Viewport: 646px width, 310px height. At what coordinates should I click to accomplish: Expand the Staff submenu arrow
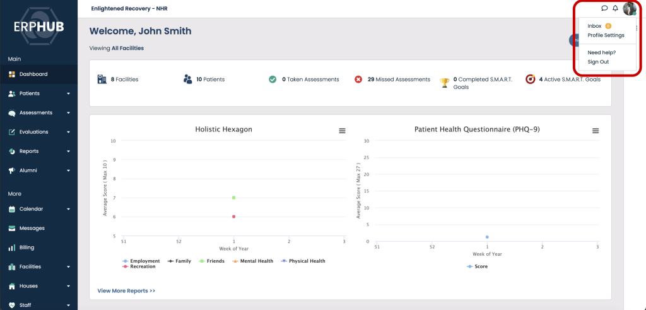click(68, 306)
